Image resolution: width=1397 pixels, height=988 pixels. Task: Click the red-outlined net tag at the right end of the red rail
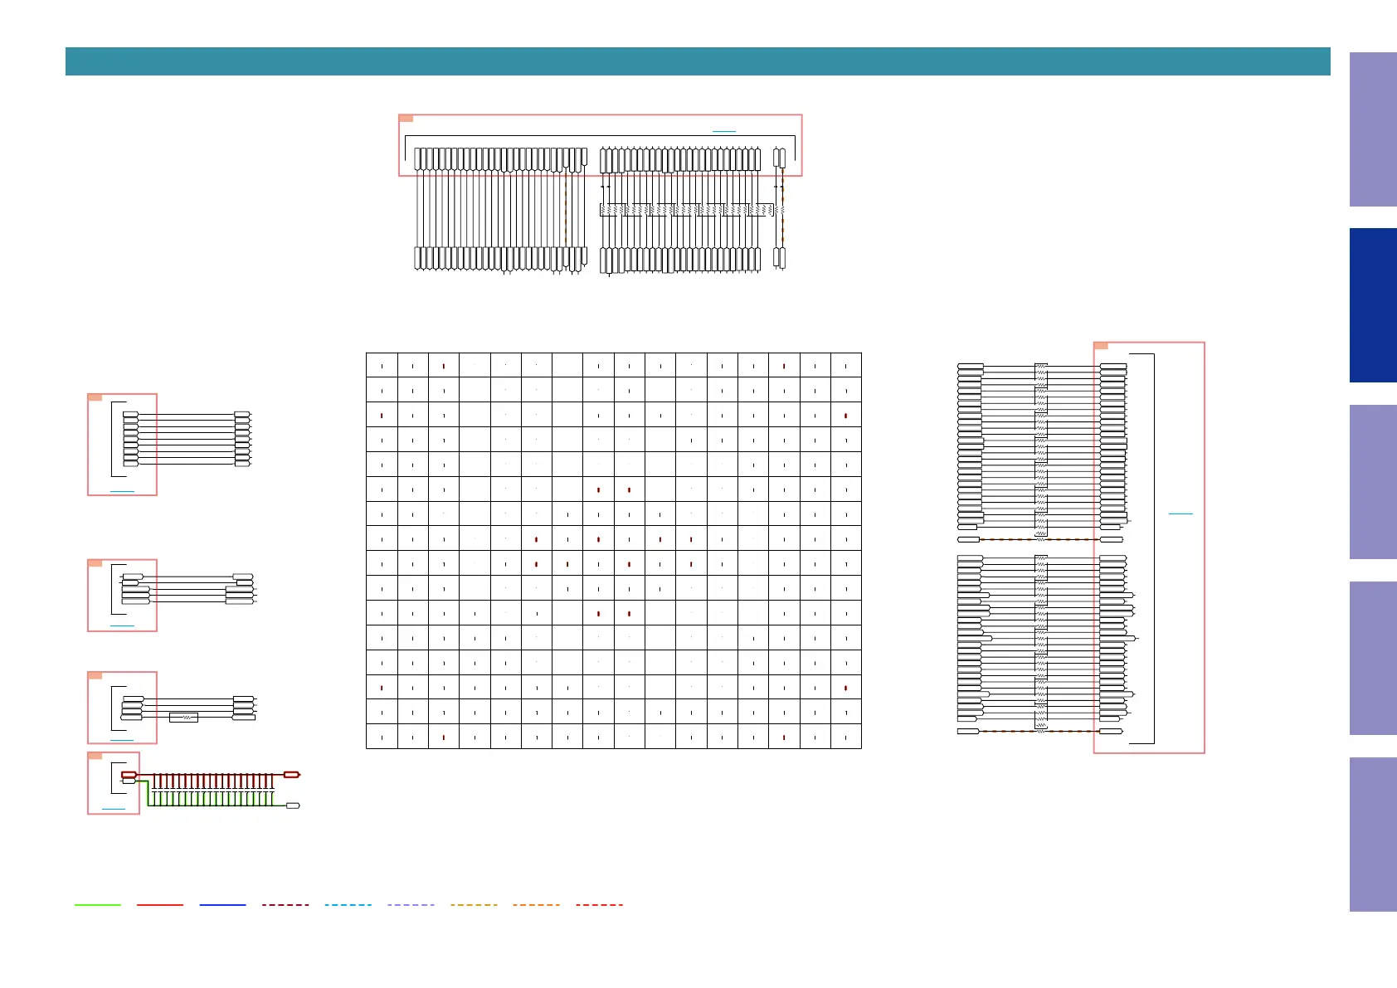click(x=291, y=775)
